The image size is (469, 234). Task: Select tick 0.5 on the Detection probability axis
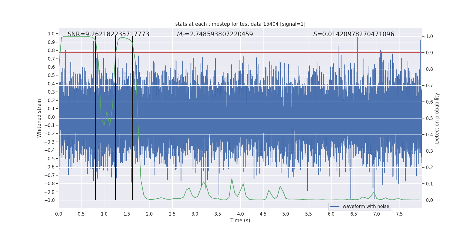pyautogui.click(x=429, y=118)
